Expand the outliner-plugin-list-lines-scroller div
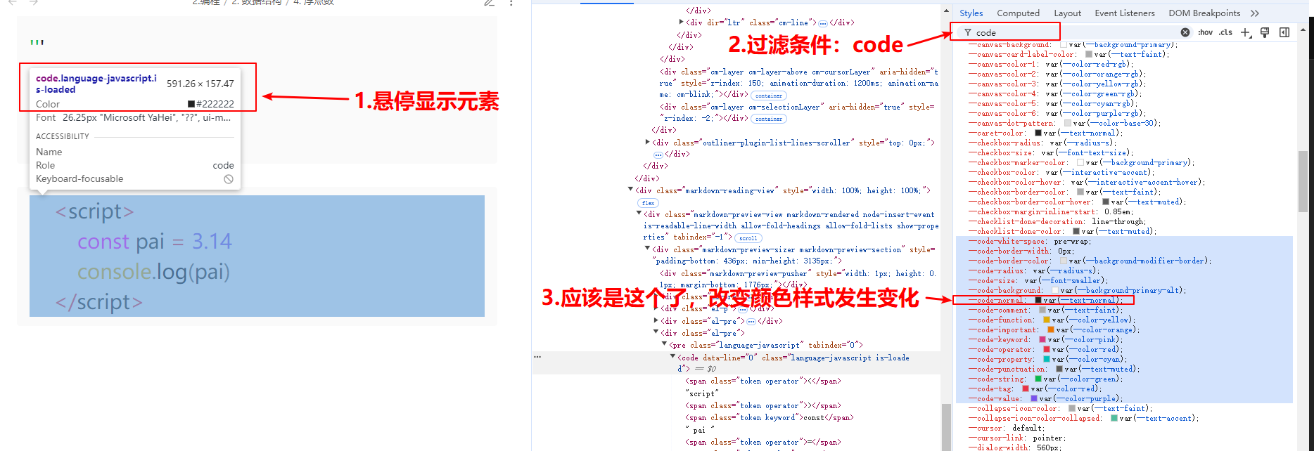This screenshot has width=1314, height=451. (x=647, y=142)
